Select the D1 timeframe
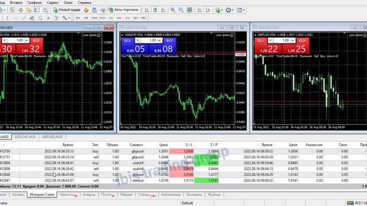The image size is (367, 206). point(127,18)
